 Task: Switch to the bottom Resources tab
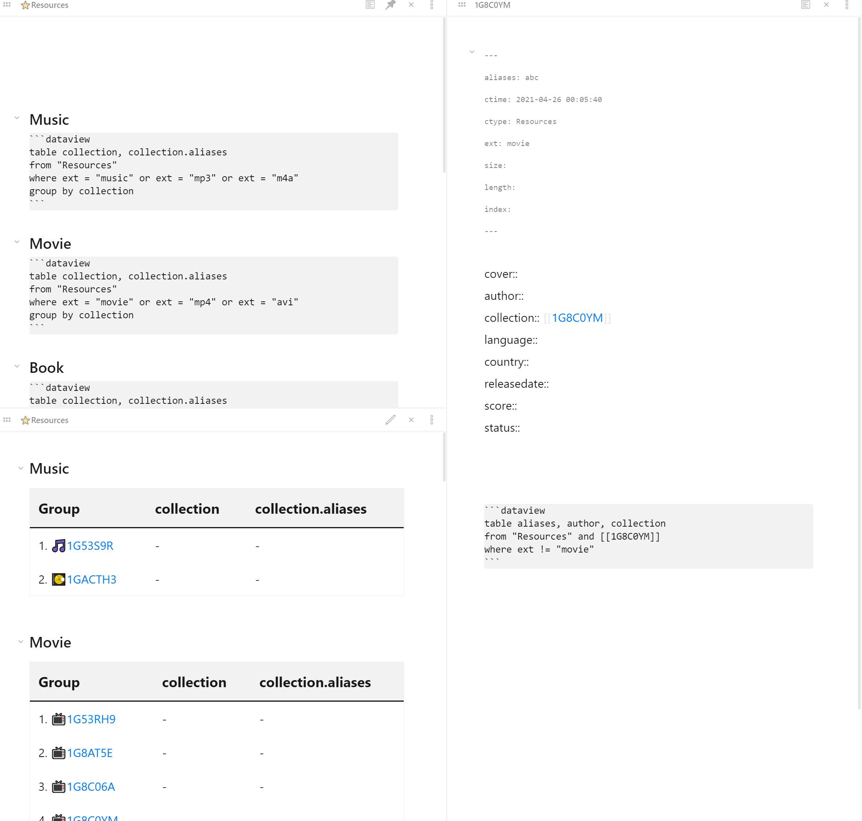click(x=50, y=420)
